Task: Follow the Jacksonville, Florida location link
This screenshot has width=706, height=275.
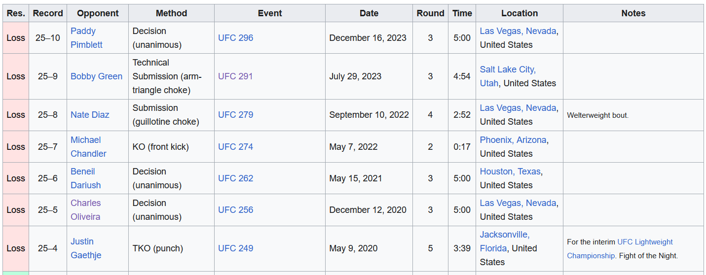Action: (x=505, y=241)
